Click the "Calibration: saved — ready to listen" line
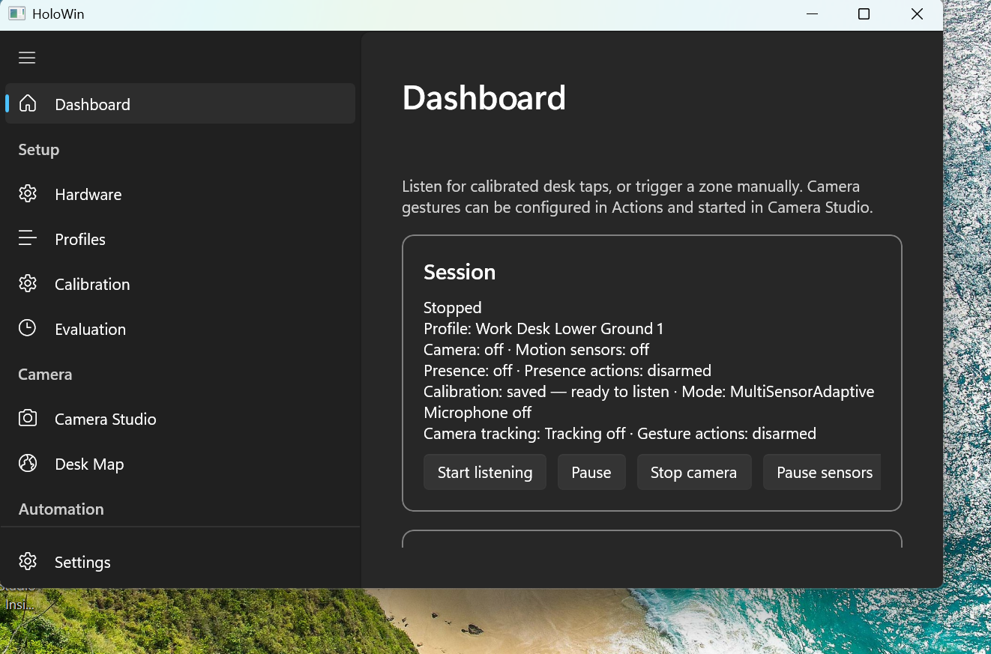The width and height of the screenshot is (991, 654). point(649,392)
